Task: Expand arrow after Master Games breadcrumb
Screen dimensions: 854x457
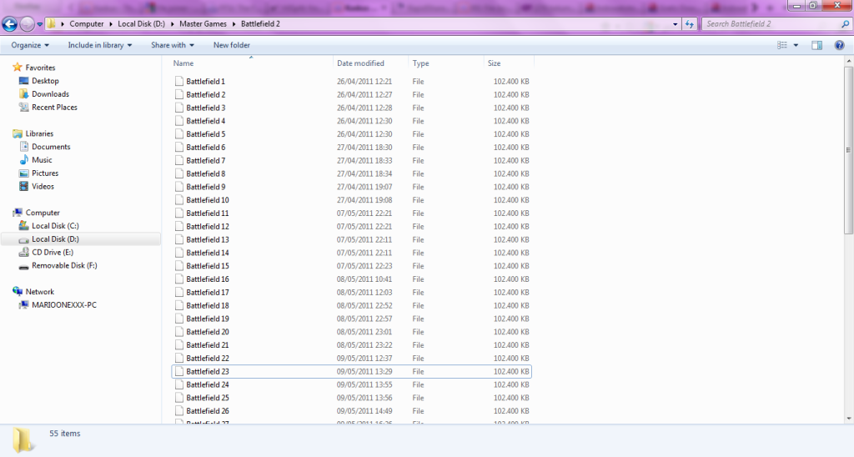Action: coord(234,24)
